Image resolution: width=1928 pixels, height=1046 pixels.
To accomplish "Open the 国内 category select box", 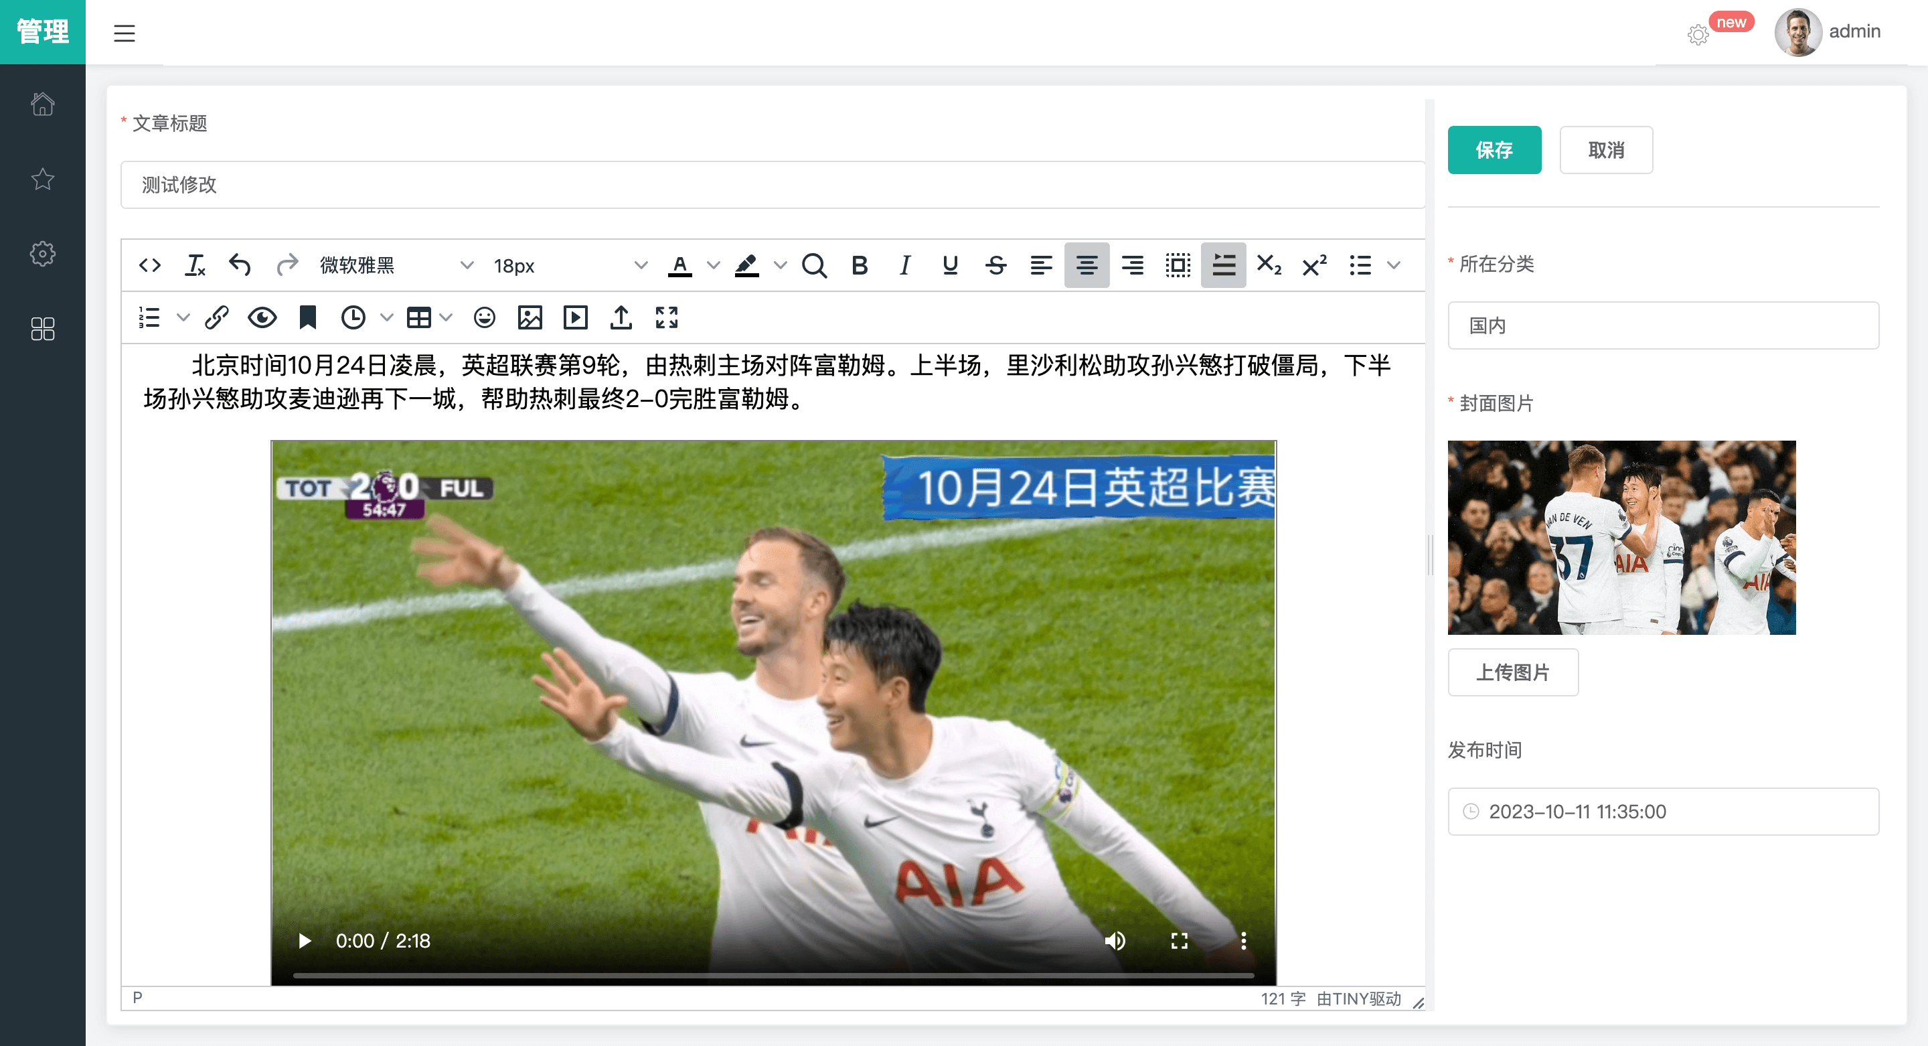I will point(1662,325).
